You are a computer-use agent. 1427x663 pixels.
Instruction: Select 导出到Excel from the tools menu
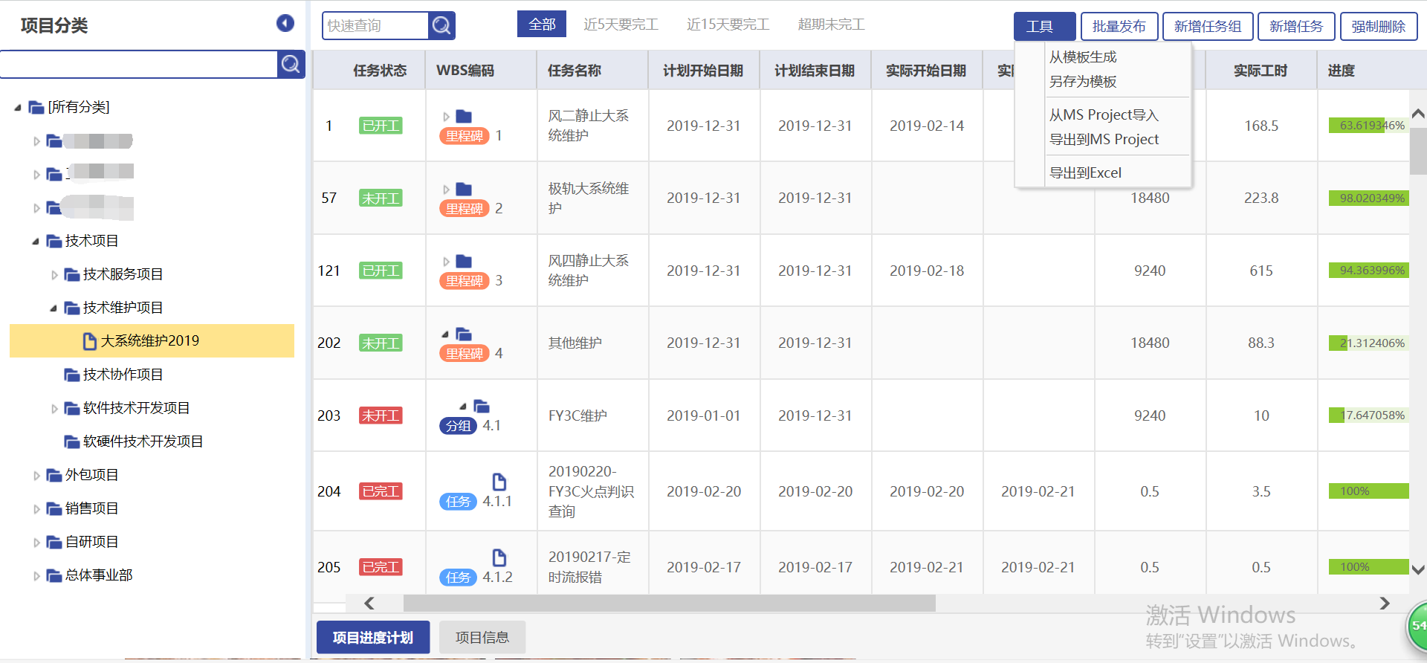(x=1085, y=173)
